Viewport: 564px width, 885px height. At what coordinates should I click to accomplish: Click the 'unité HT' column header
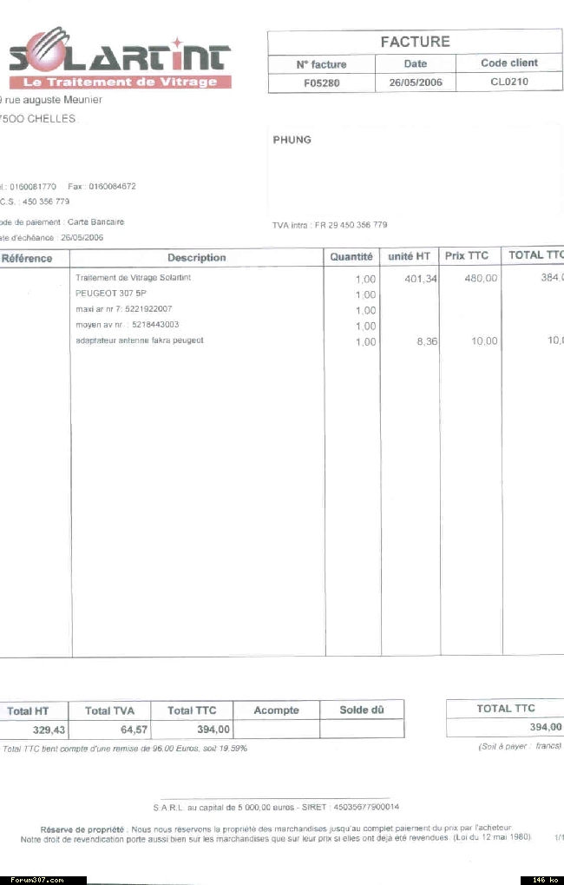click(x=409, y=256)
